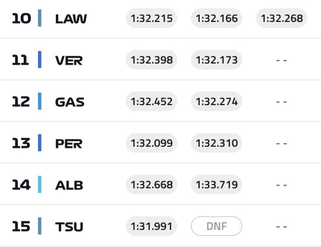
Task: Click position number 15
Action: [x=21, y=226]
